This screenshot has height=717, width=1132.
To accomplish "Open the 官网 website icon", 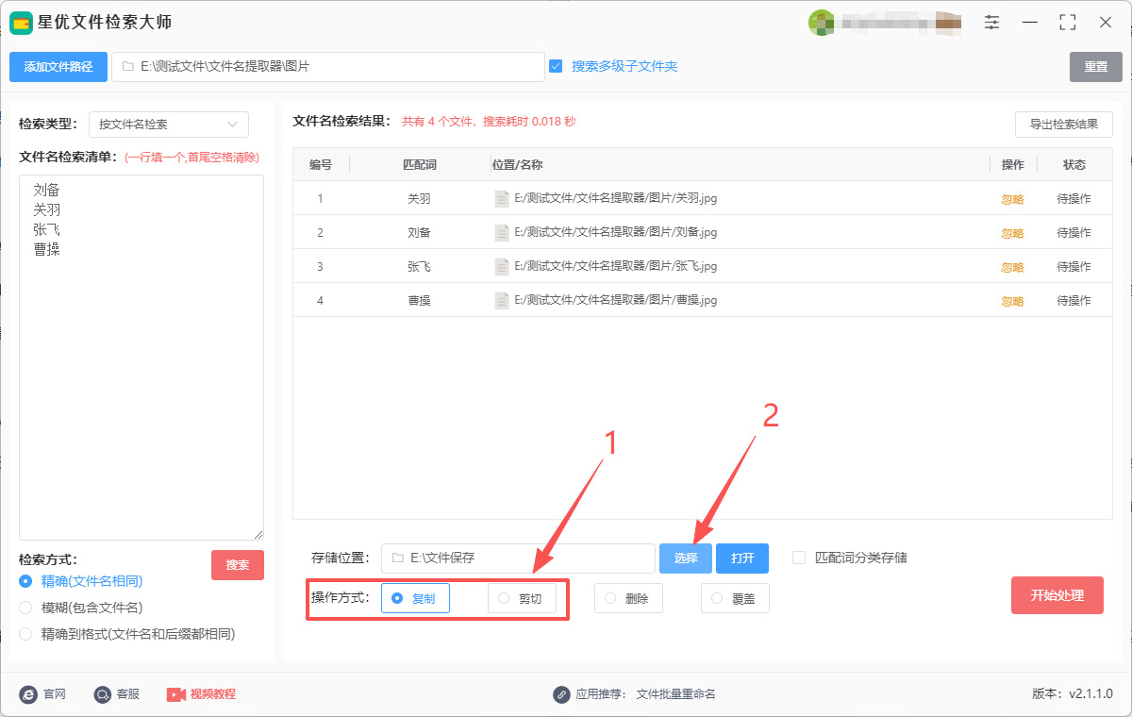I will [x=28, y=694].
